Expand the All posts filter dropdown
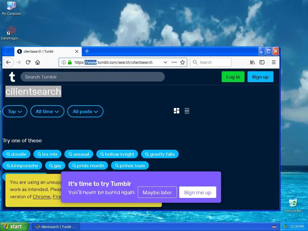This screenshot has height=231, width=308. [85, 111]
